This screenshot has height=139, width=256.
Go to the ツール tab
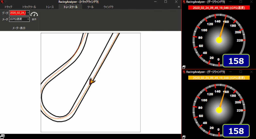click(90, 7)
